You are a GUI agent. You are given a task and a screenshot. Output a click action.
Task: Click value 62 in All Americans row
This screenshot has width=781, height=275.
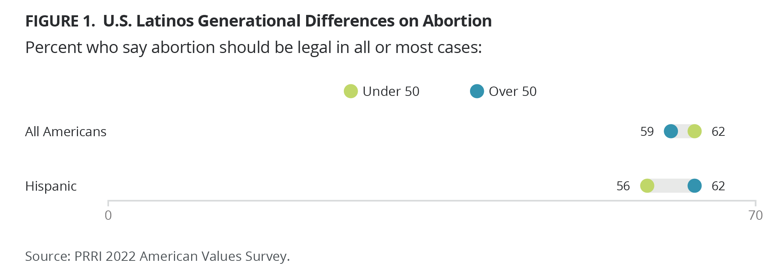click(x=718, y=132)
